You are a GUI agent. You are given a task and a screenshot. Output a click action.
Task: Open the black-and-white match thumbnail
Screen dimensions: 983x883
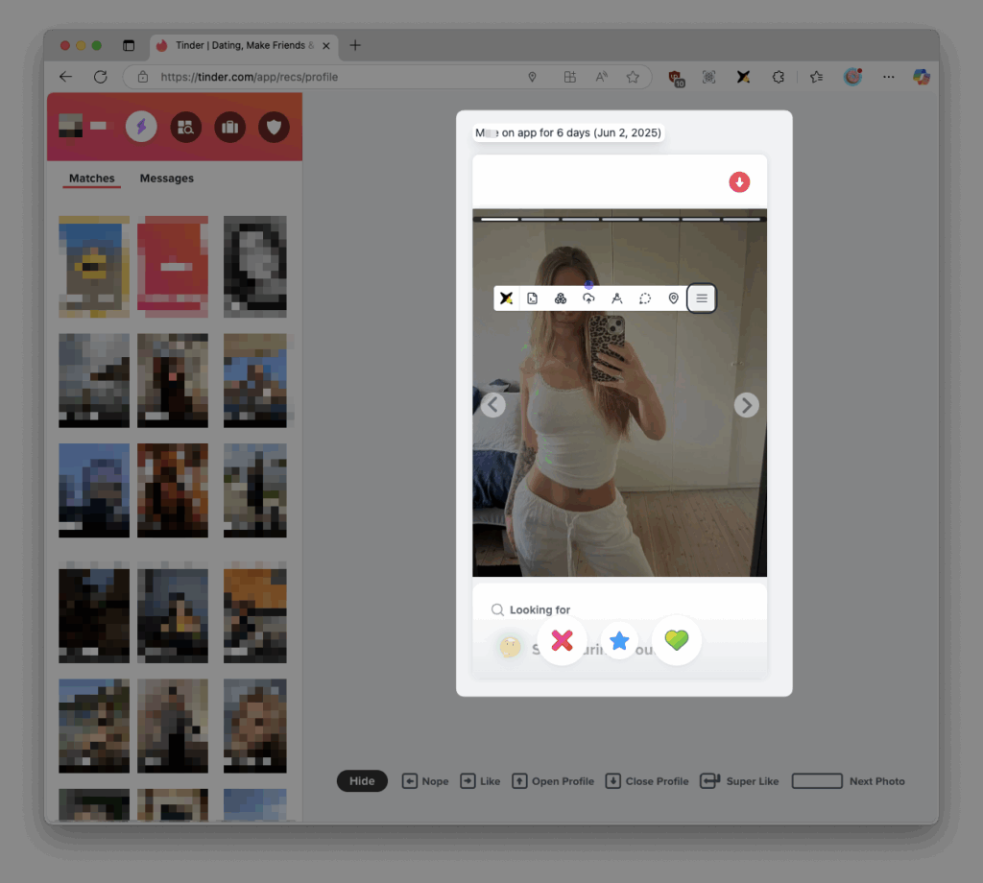pos(255,267)
